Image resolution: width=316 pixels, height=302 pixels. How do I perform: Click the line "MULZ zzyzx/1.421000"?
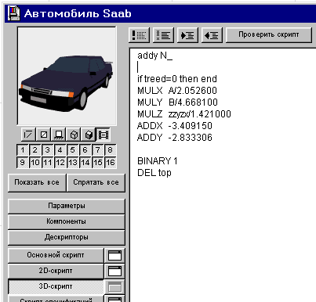click(x=184, y=114)
